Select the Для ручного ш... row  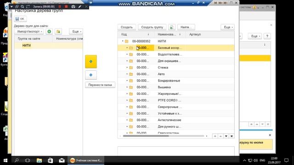[176, 126]
